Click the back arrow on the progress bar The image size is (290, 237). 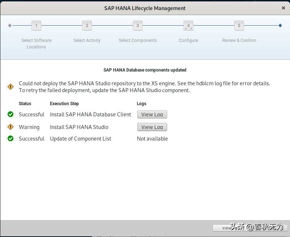pyautogui.click(x=9, y=25)
